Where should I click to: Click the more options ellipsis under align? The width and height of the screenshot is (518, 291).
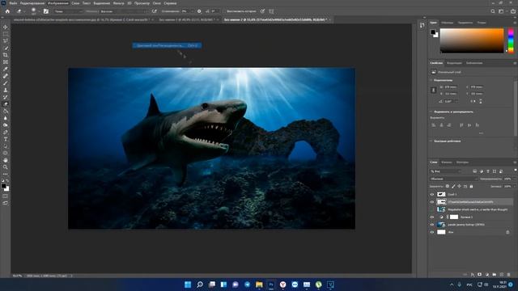tap(482, 133)
